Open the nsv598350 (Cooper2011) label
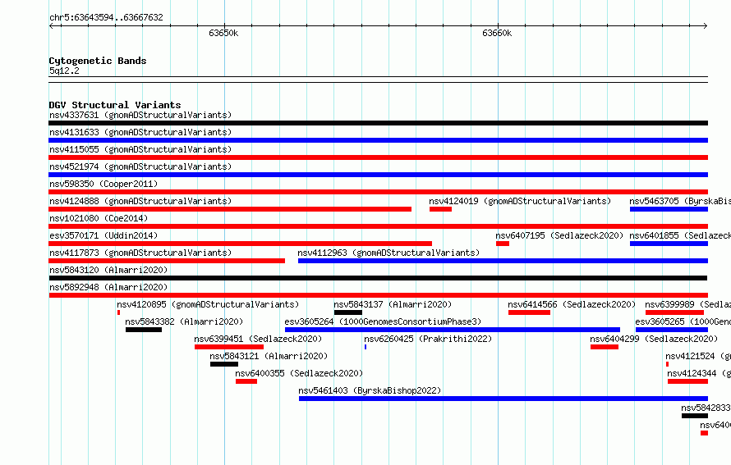The width and height of the screenshot is (731, 465). coord(103,184)
